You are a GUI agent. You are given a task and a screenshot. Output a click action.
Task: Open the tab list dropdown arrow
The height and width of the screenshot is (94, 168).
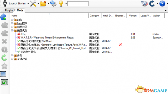pos(166,10)
